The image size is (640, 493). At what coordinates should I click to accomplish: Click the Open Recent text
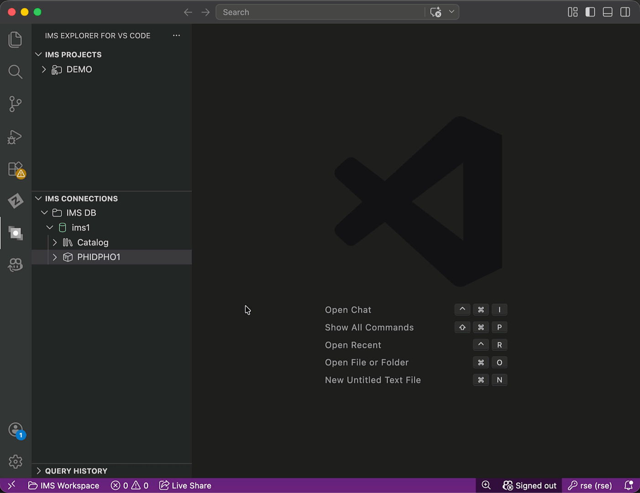(x=353, y=345)
